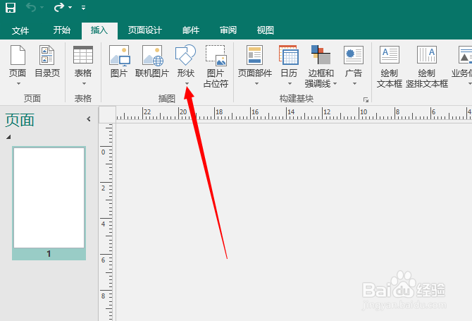Insert a 图片 picture from file
The width and height of the screenshot is (472, 321).
point(119,62)
